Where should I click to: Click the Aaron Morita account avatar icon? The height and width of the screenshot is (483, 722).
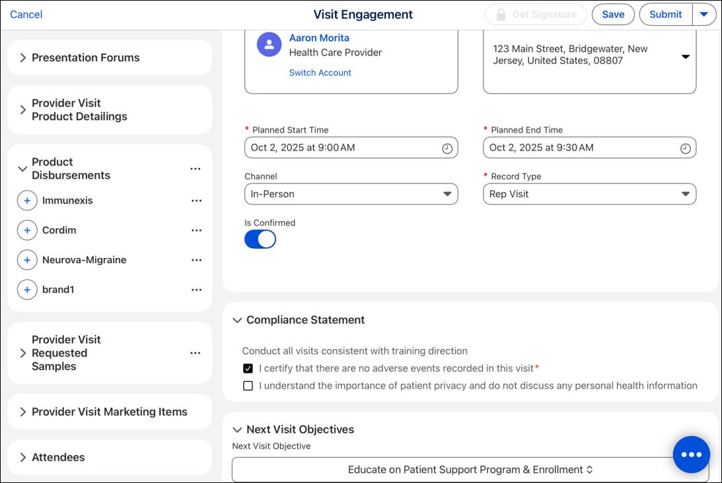point(269,45)
